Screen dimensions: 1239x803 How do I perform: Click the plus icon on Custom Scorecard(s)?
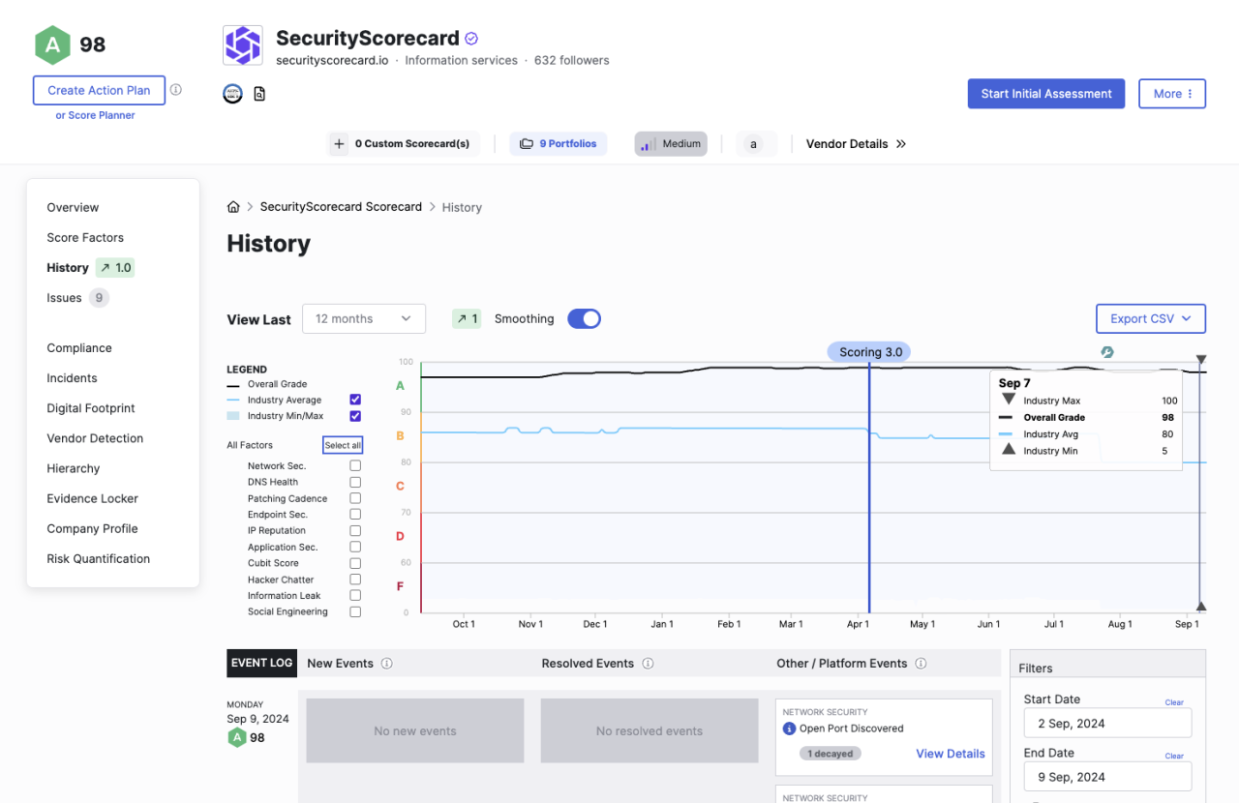[339, 143]
